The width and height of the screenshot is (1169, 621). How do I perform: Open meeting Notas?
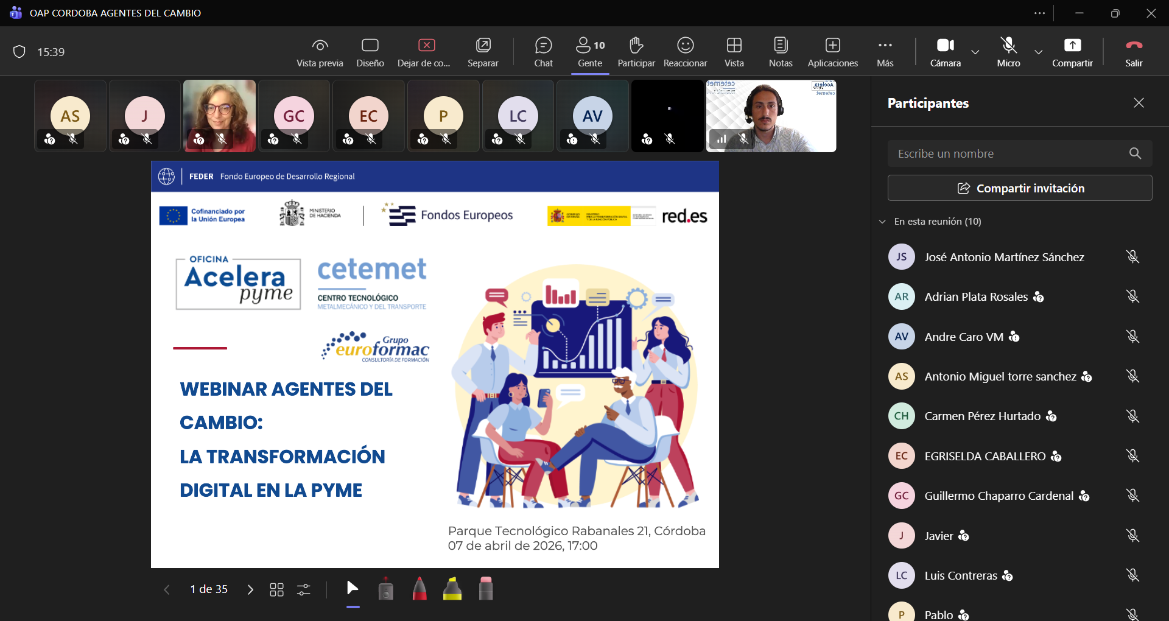(780, 52)
